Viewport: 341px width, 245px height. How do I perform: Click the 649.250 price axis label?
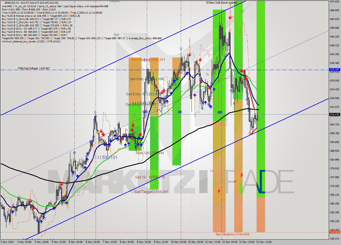point(335,45)
